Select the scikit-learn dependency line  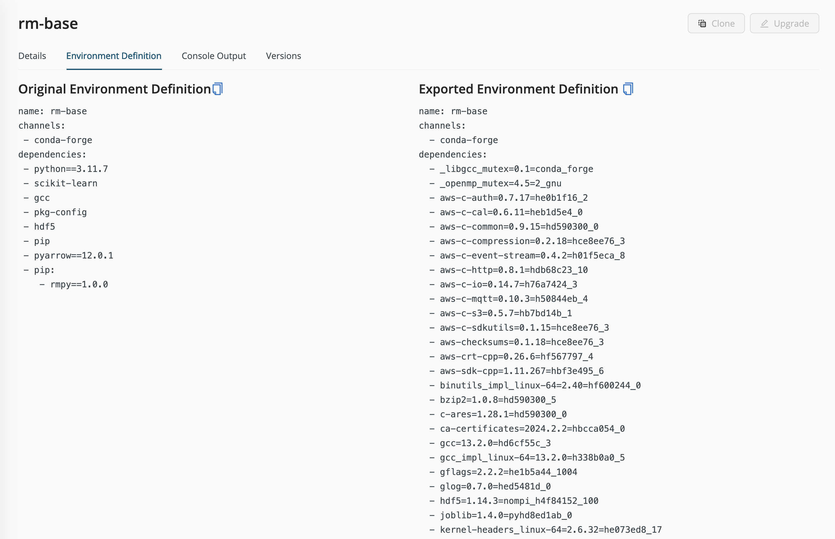click(x=60, y=184)
